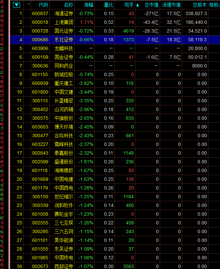The width and height of the screenshot is (220, 269).
Task: Select 昊华能源 stock name
Action: [x=64, y=240]
